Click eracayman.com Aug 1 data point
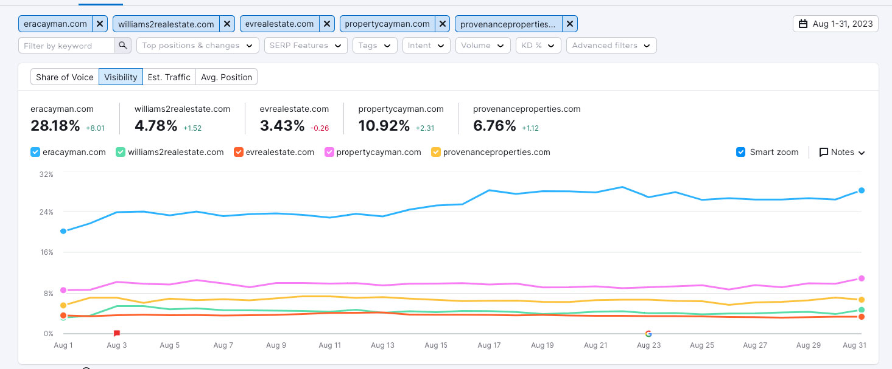892x369 pixels. 63,231
